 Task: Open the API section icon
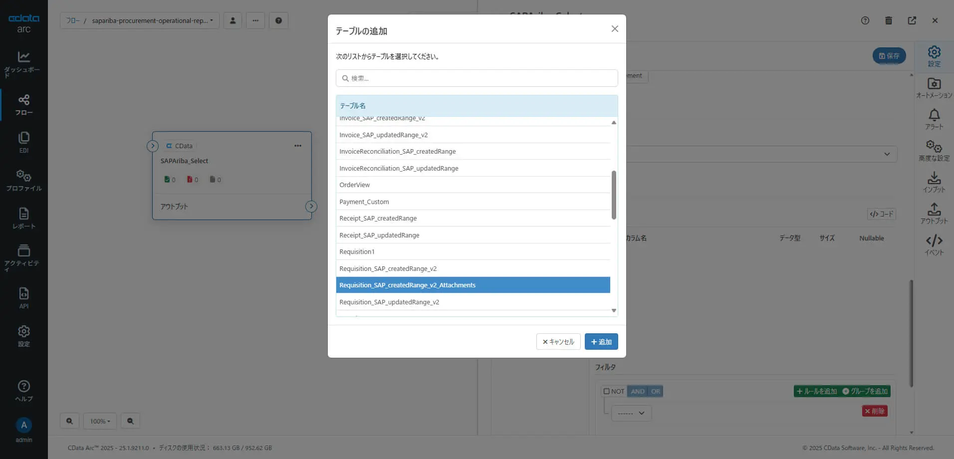[x=23, y=293]
